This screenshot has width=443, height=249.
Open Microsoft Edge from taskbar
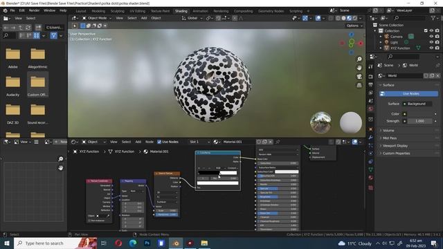coord(133,243)
